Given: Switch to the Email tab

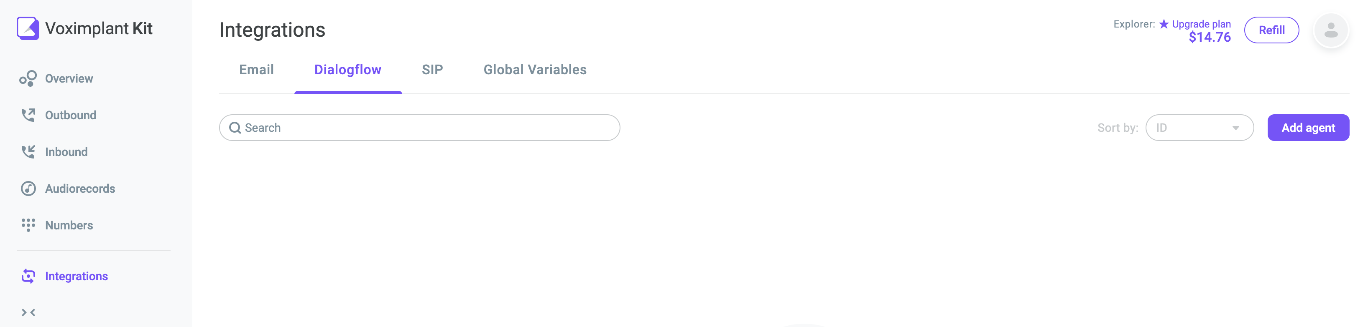Looking at the screenshot, I should (257, 69).
